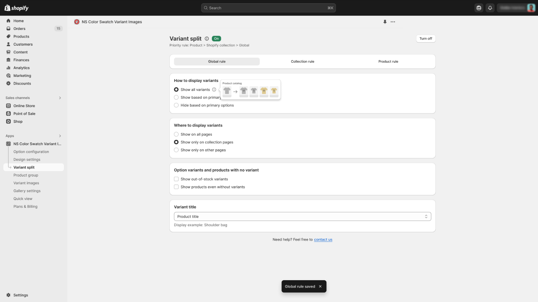Select Show only on other pages radio
This screenshot has width=538, height=302.
click(176, 150)
